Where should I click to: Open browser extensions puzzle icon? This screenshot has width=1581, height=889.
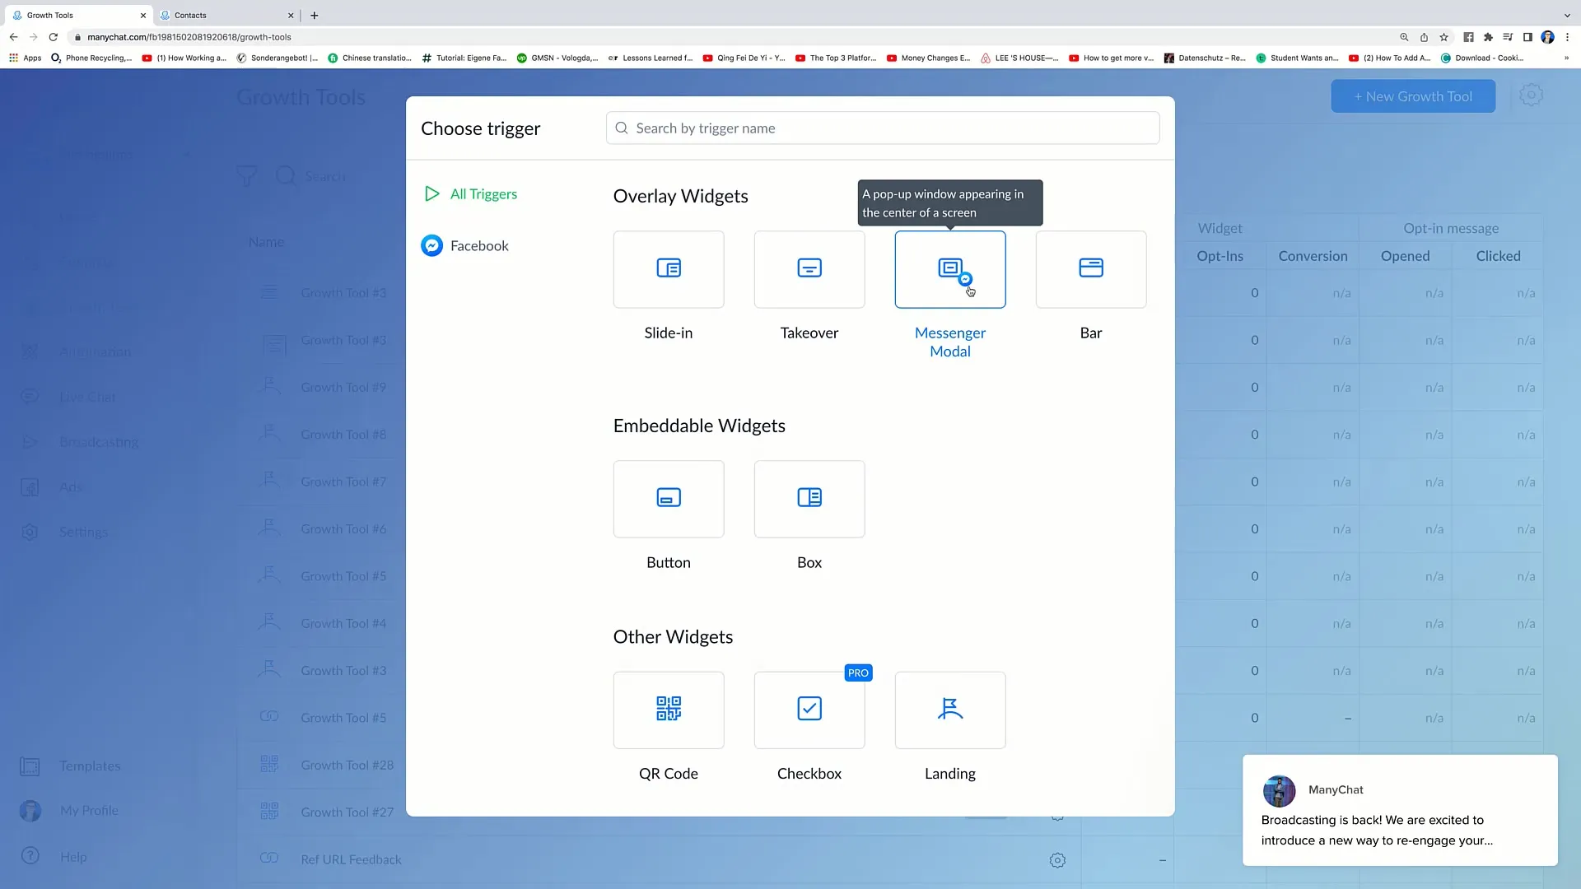[x=1488, y=37]
